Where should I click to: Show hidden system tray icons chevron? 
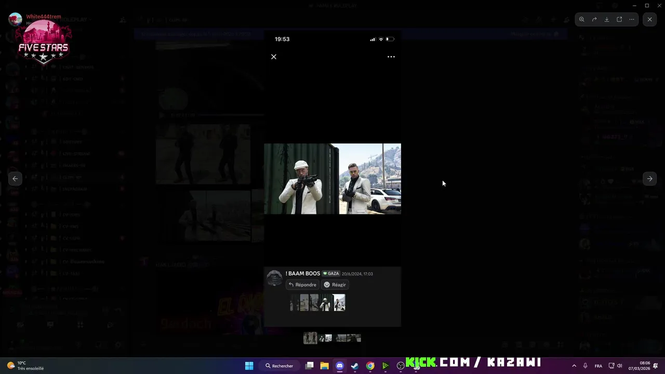pyautogui.click(x=574, y=366)
